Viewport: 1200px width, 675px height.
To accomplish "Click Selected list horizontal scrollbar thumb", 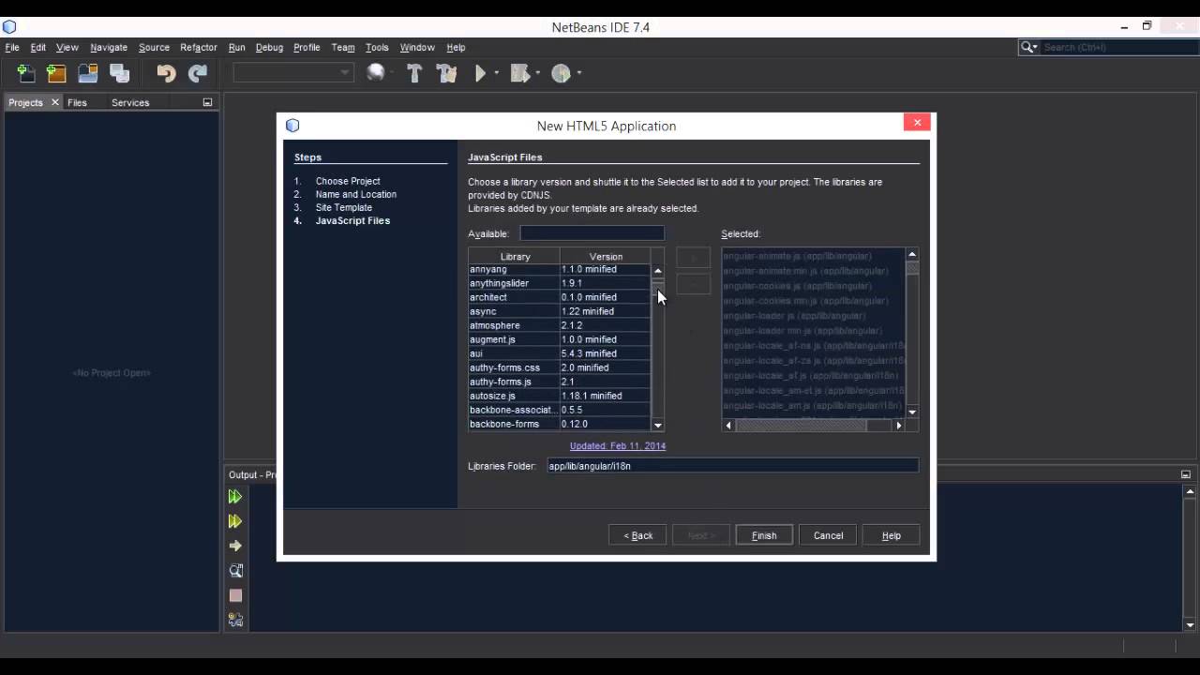I will 801,426.
